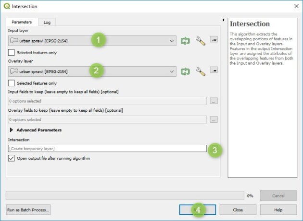Open advanced options wrench for Input layer
Image resolution: width=303 pixels, height=221 pixels.
[x=201, y=41]
